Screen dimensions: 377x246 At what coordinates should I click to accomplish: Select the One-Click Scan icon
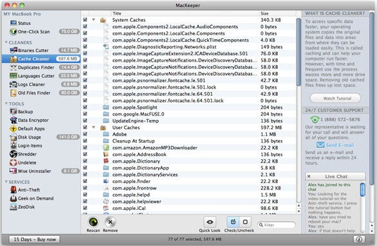14,31
